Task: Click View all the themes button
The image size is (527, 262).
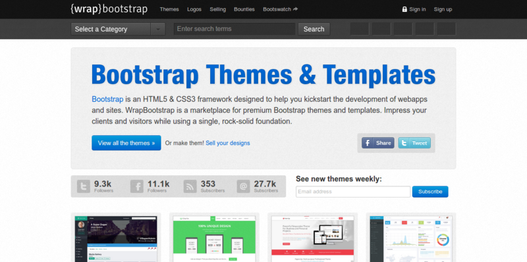Action: pyautogui.click(x=126, y=143)
